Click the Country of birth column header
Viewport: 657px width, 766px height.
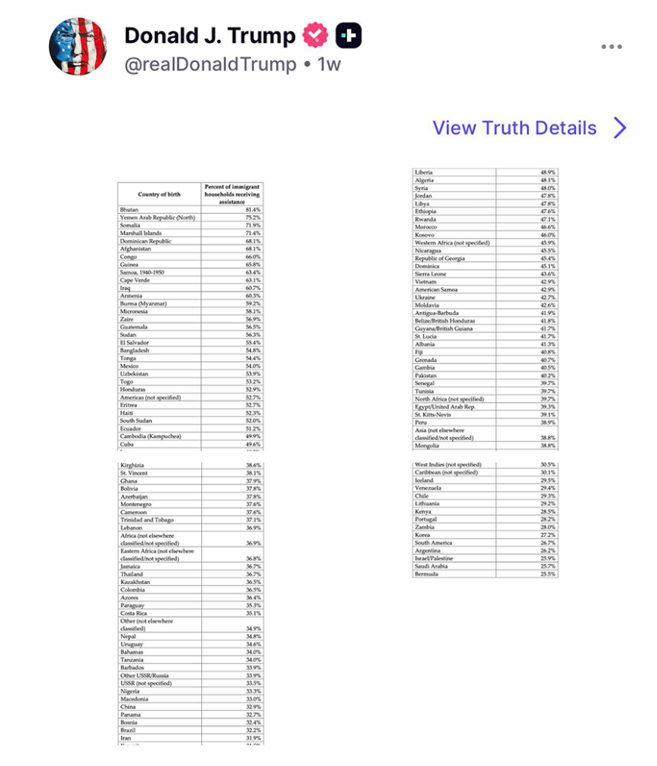click(x=159, y=194)
